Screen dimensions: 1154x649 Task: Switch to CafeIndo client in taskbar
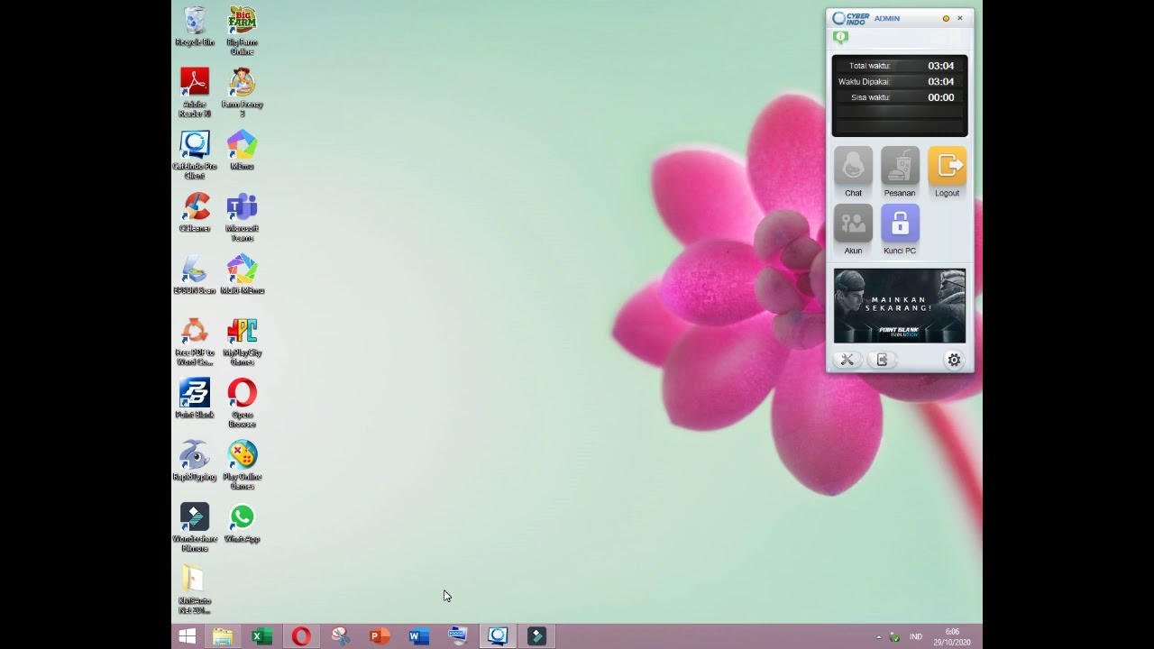point(498,636)
